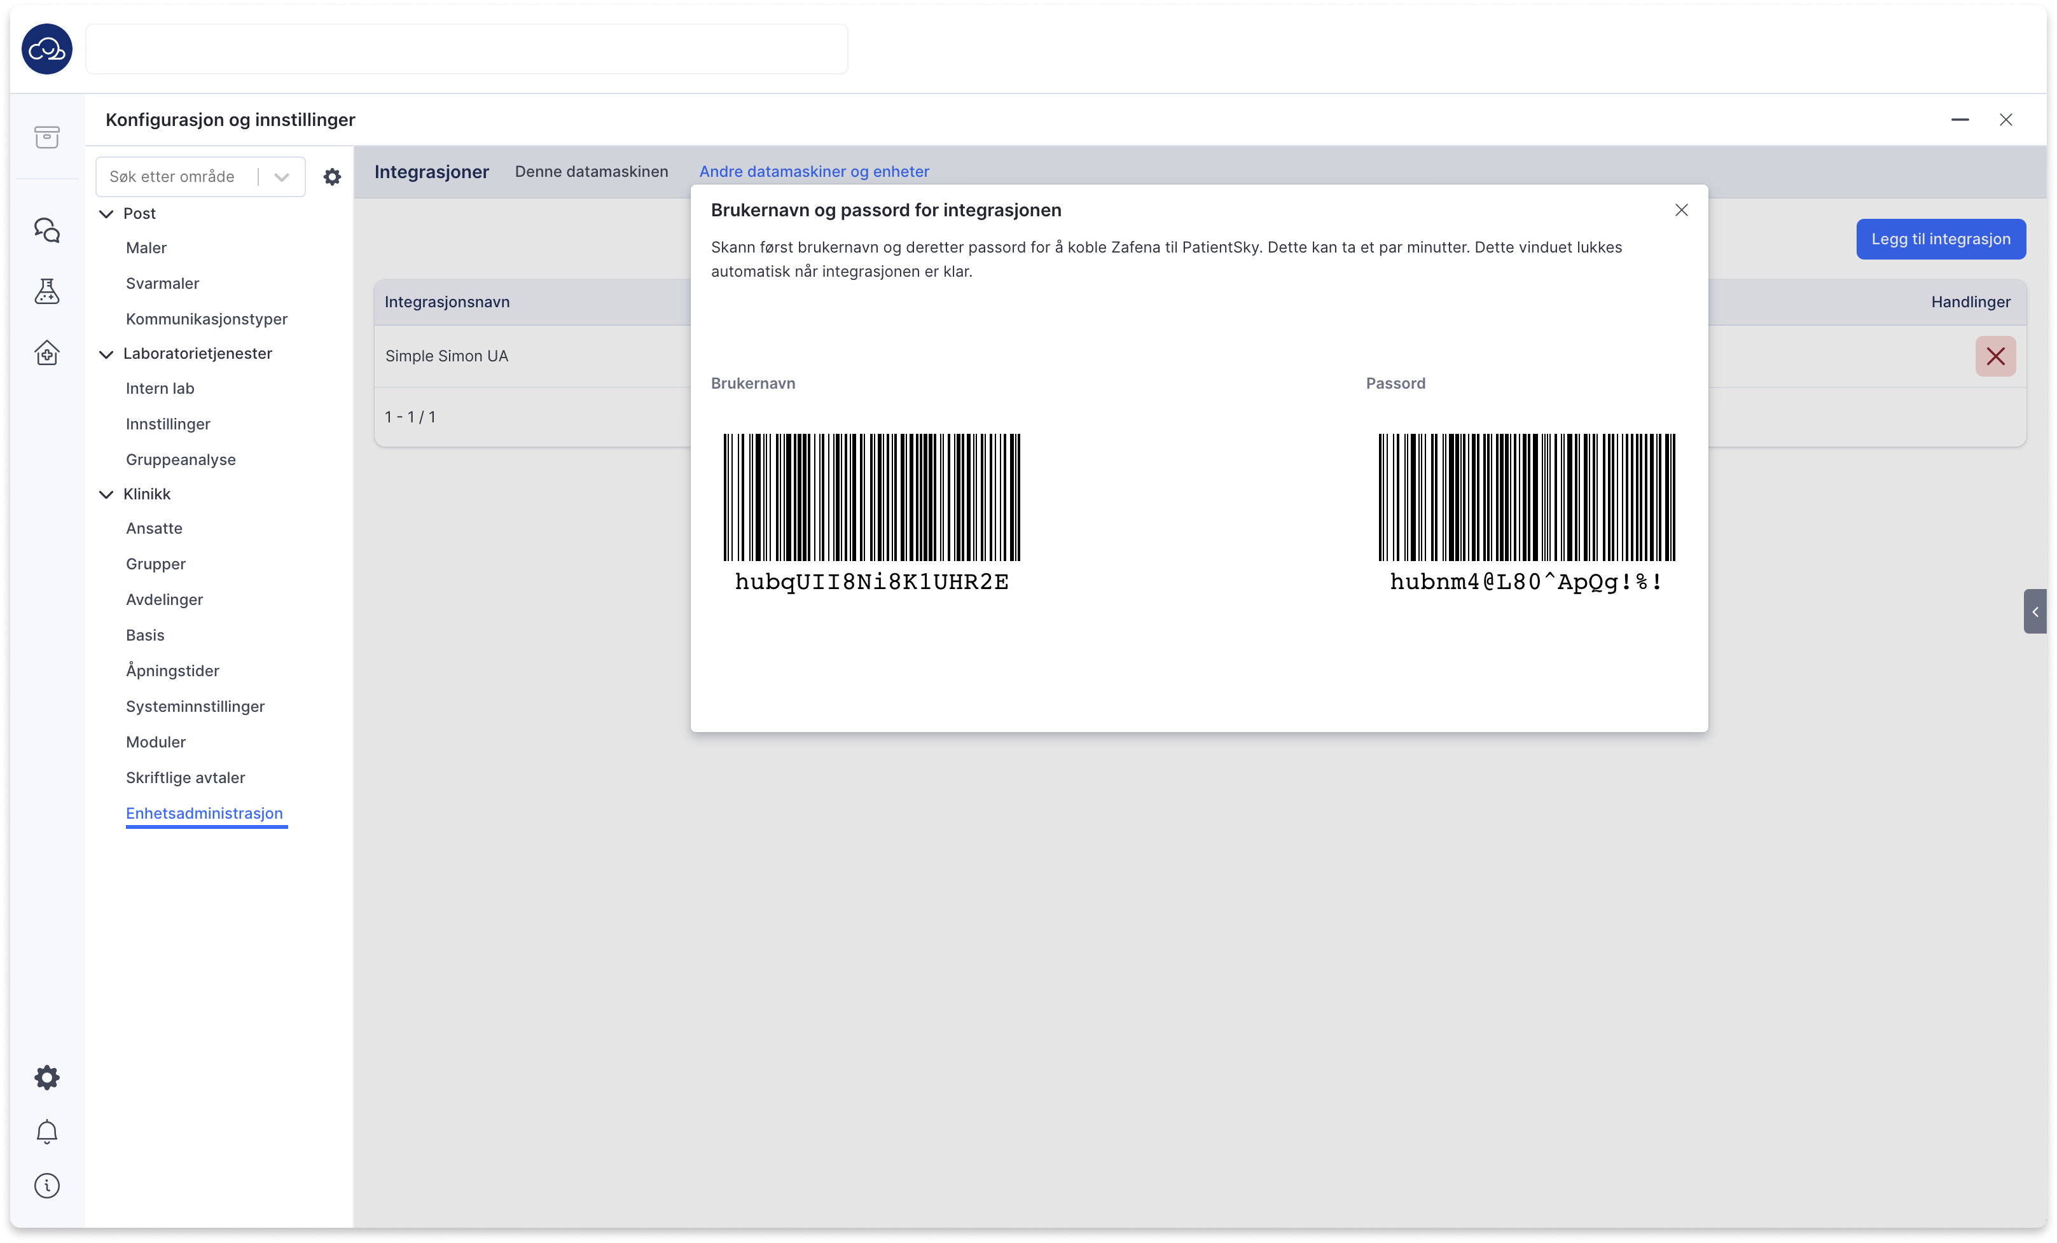Open Intern lab settings
The width and height of the screenshot is (2057, 1243).
click(160, 388)
